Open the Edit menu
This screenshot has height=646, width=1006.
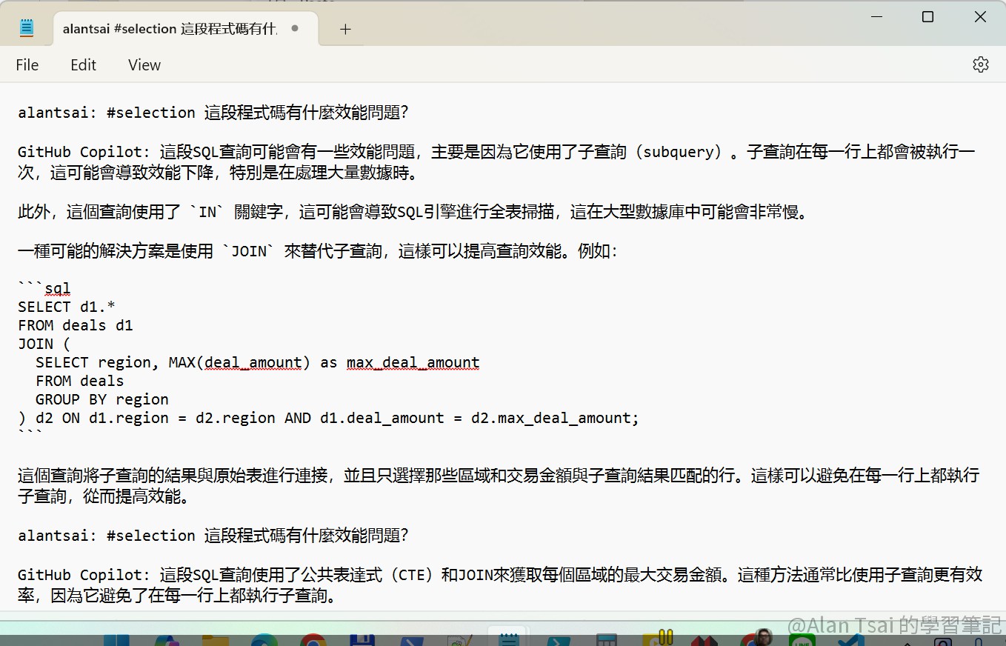83,64
